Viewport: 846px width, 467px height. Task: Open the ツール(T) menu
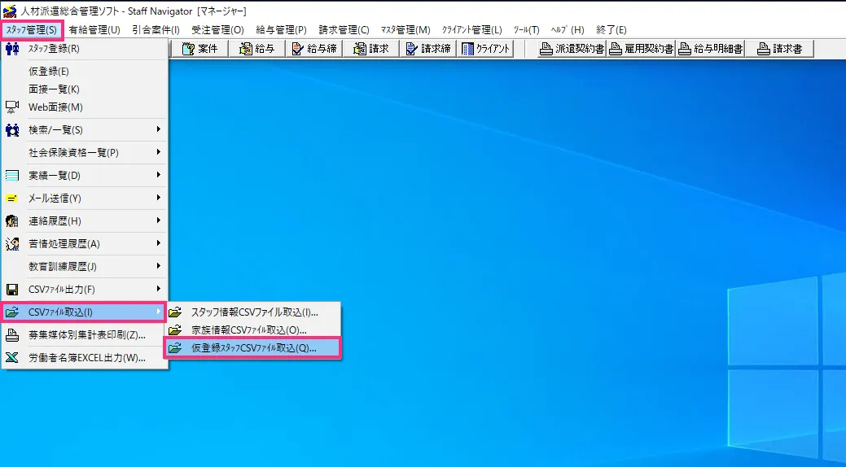(x=527, y=30)
